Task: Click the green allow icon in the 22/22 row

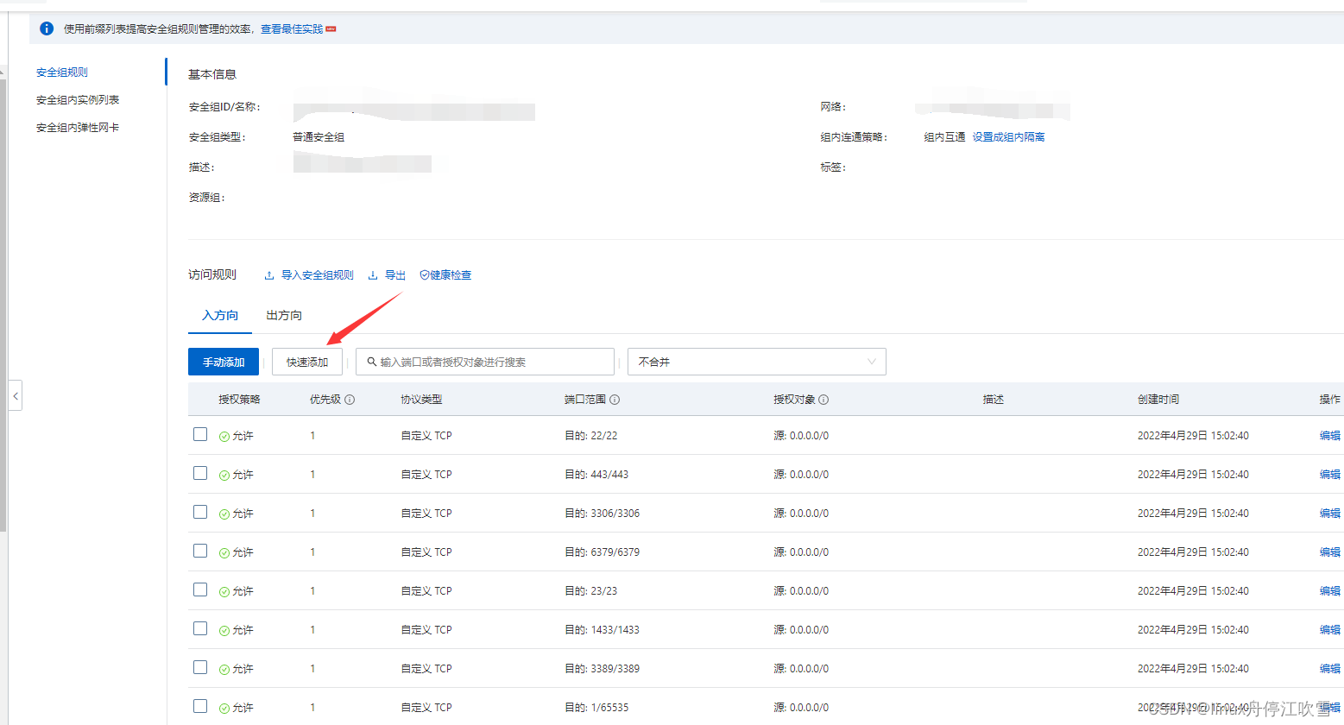Action: (224, 436)
